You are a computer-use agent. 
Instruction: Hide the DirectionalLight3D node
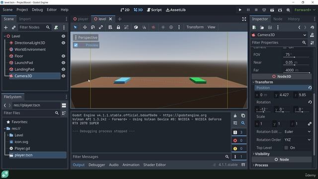point(64,43)
